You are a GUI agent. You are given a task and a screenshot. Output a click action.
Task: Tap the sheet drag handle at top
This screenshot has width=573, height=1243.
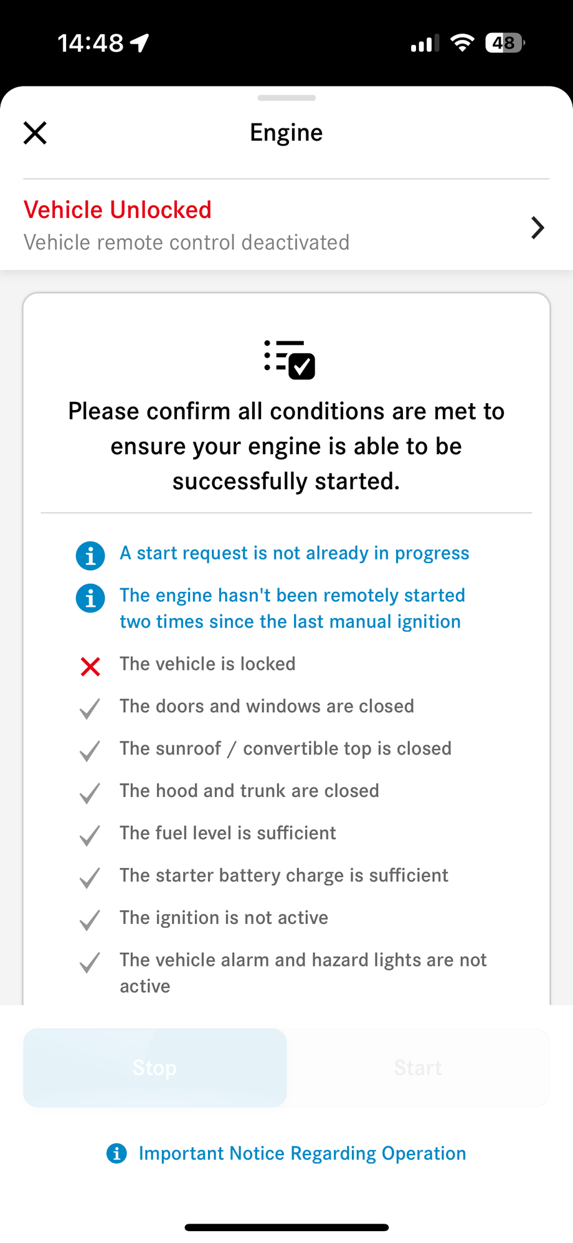pyautogui.click(x=286, y=98)
